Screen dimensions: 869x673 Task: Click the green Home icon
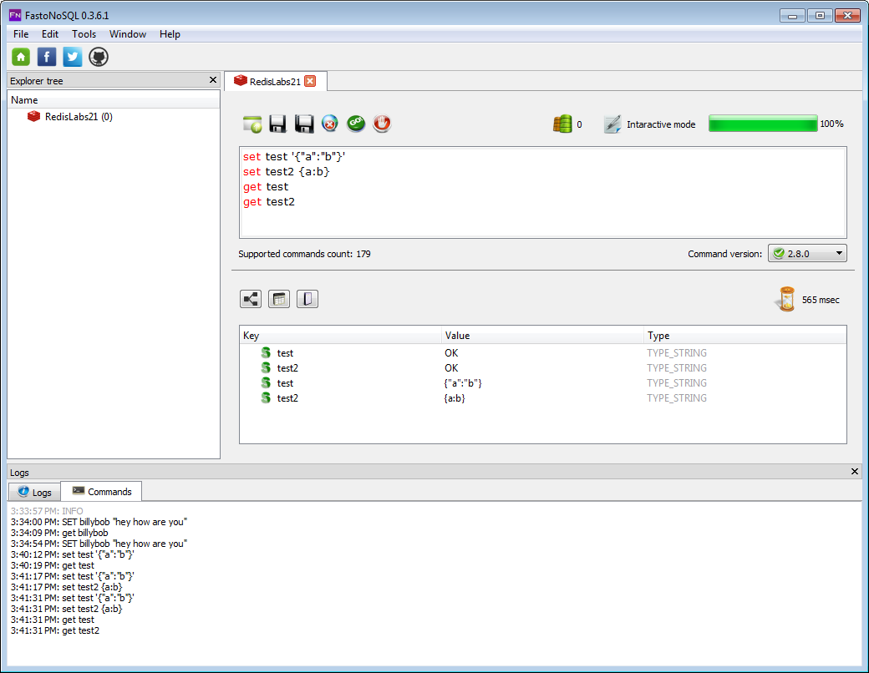coord(21,57)
